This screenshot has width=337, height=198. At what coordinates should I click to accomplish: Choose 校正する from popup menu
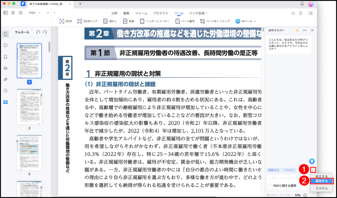(321, 176)
